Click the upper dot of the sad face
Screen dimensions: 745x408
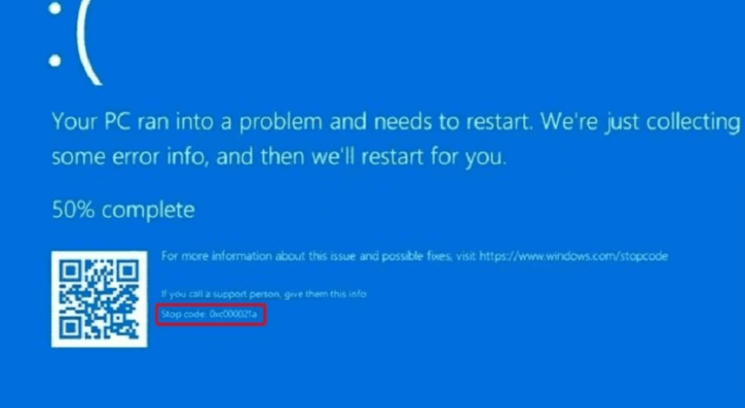pos(55,8)
